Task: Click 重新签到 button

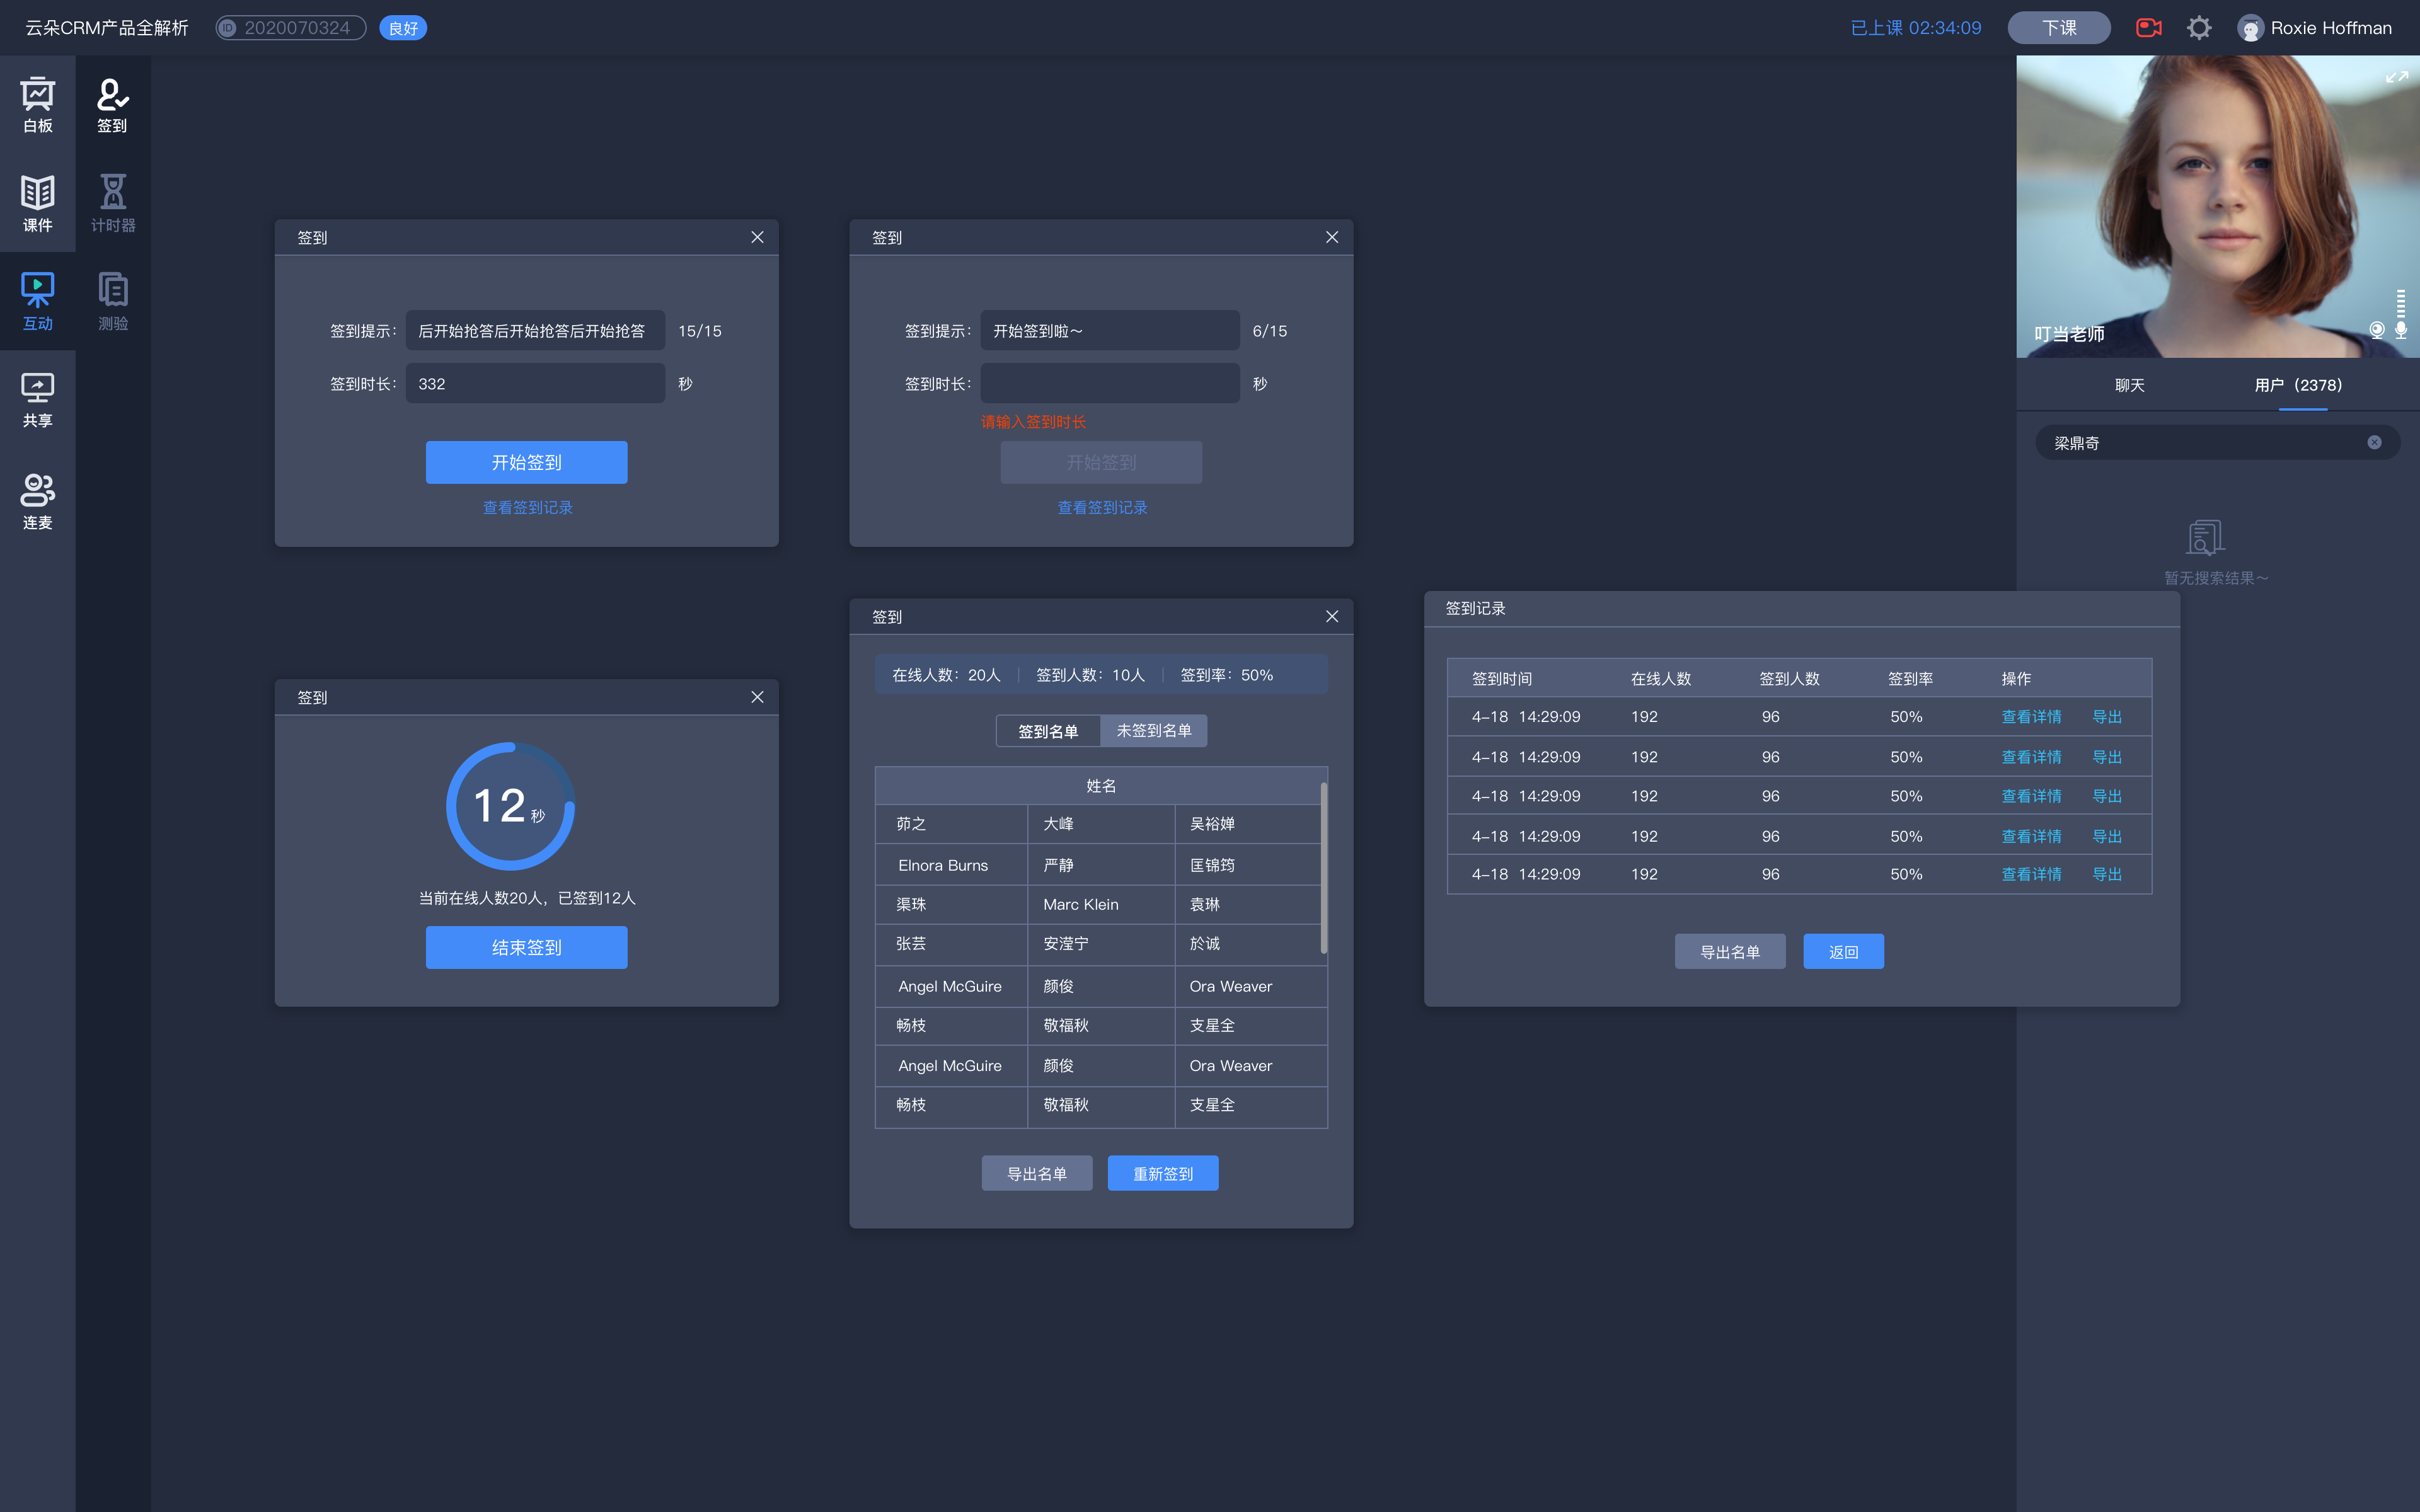Action: [1162, 1172]
